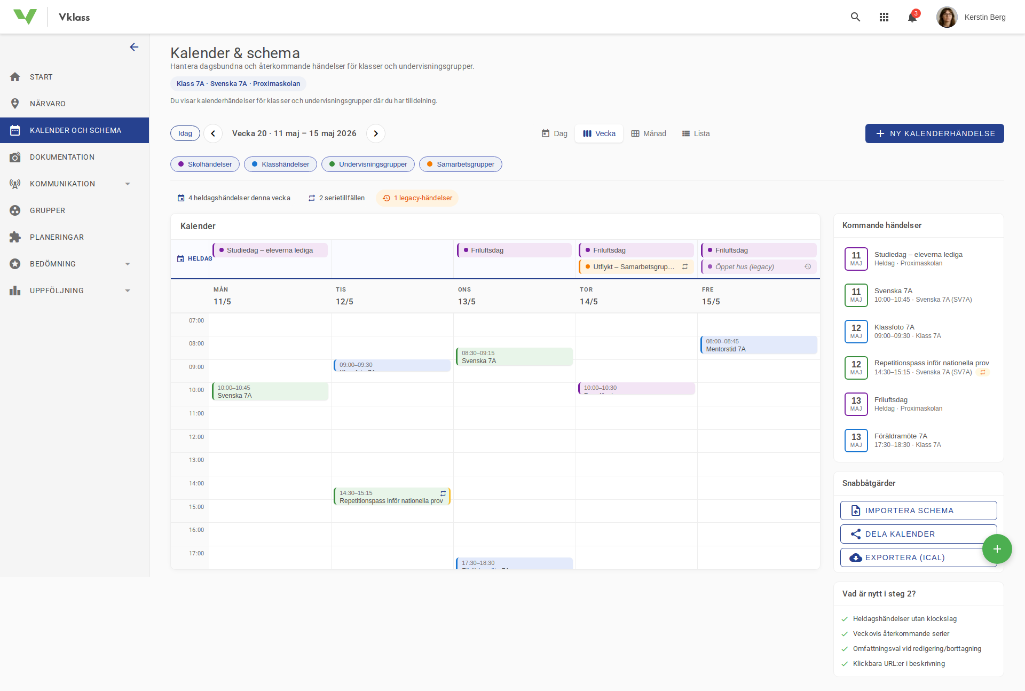Go to next week arrow
This screenshot has width=1025, height=691.
(376, 134)
